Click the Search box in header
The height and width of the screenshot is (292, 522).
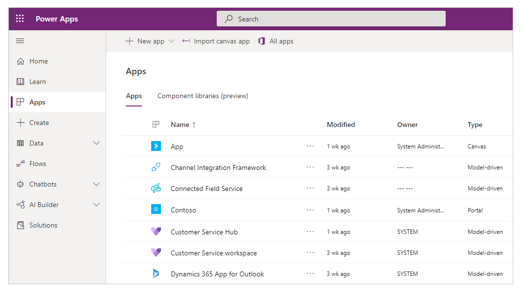click(x=331, y=19)
